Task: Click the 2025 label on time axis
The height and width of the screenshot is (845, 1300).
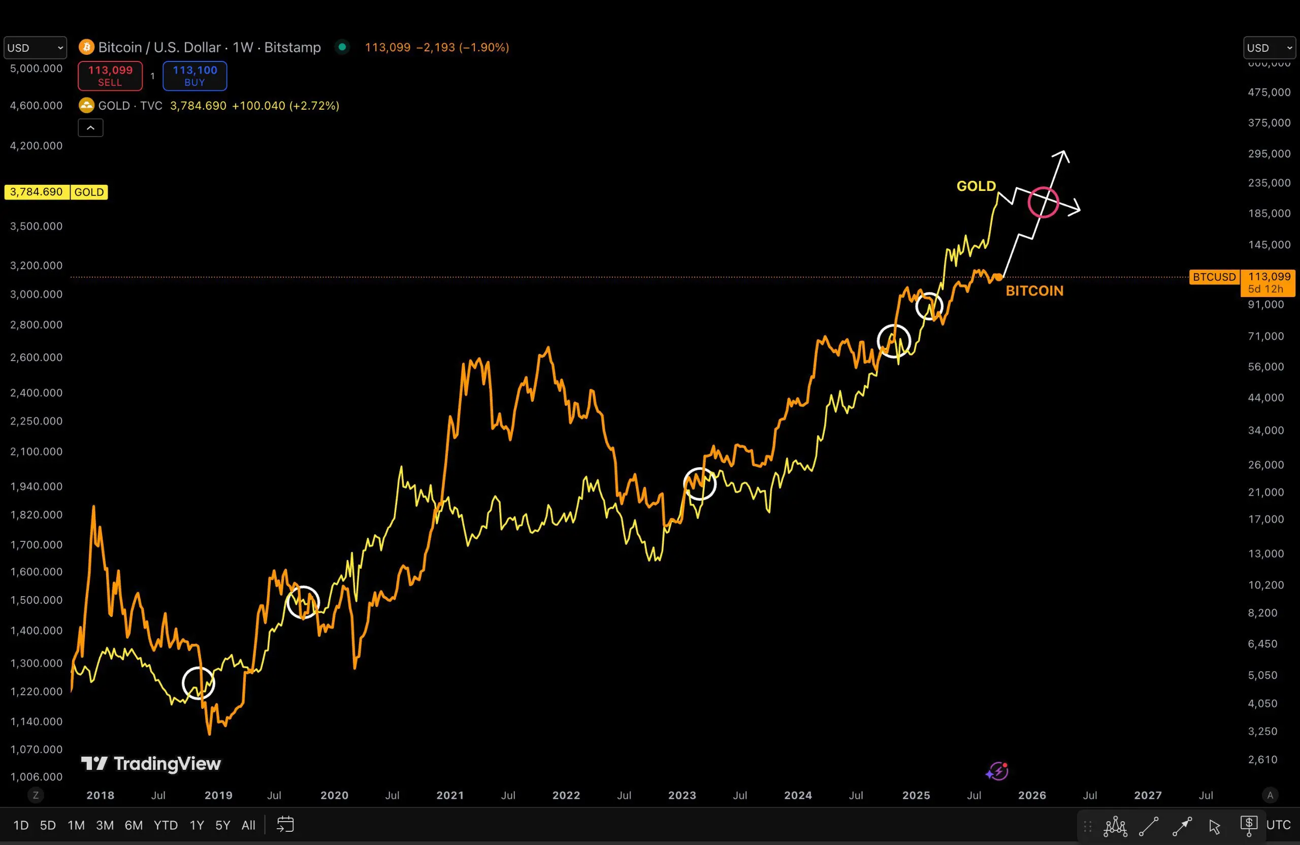Action: click(x=916, y=795)
